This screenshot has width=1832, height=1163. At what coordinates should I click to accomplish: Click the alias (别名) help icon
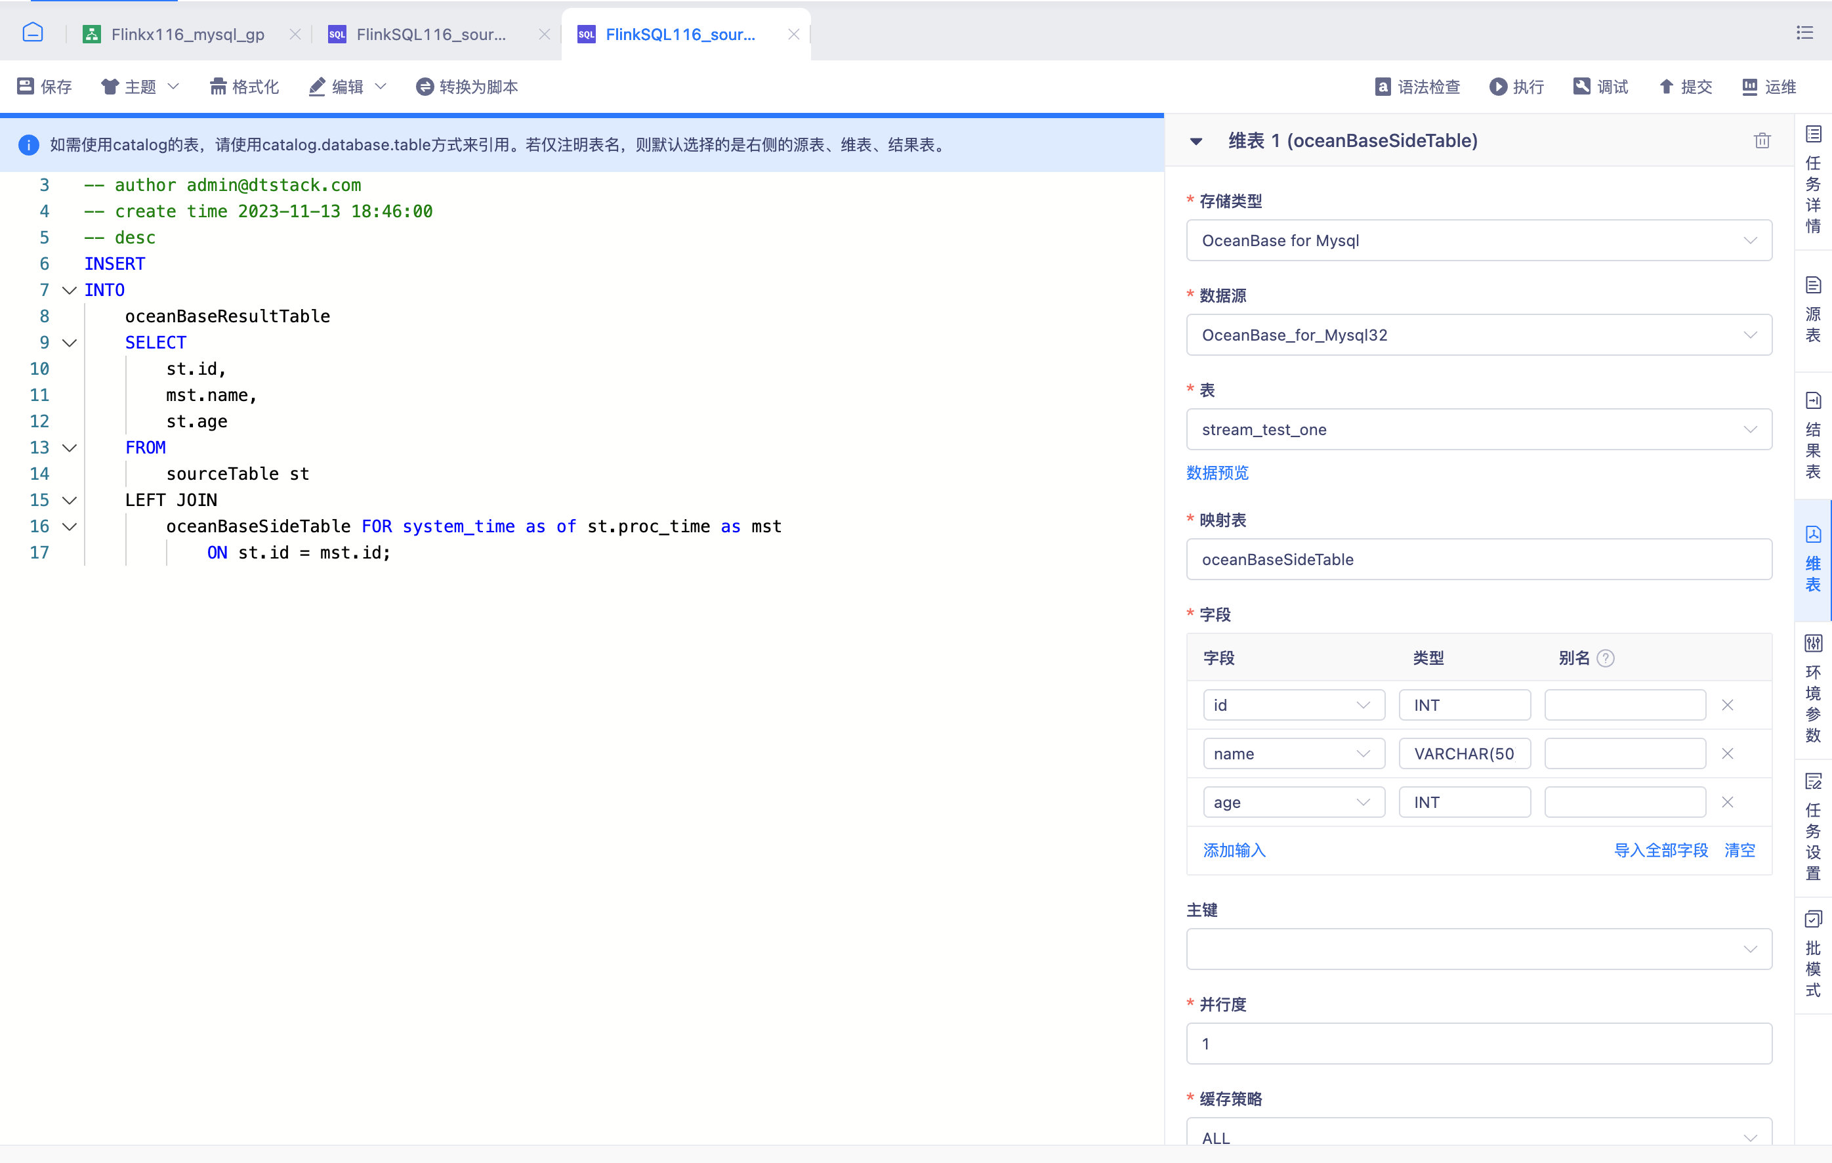click(1605, 658)
